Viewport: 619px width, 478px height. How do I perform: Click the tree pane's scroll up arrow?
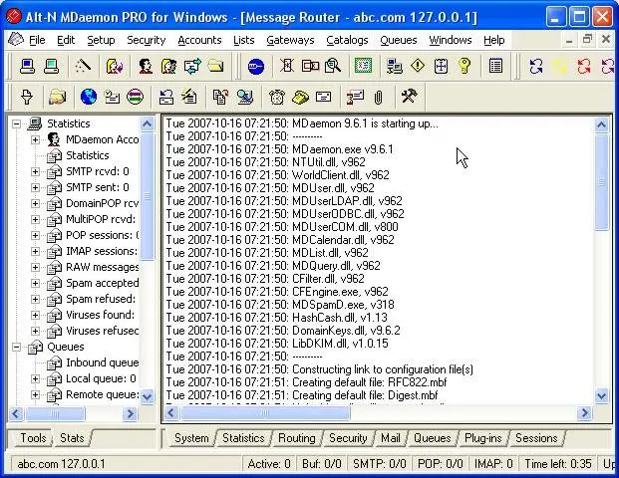[x=147, y=124]
